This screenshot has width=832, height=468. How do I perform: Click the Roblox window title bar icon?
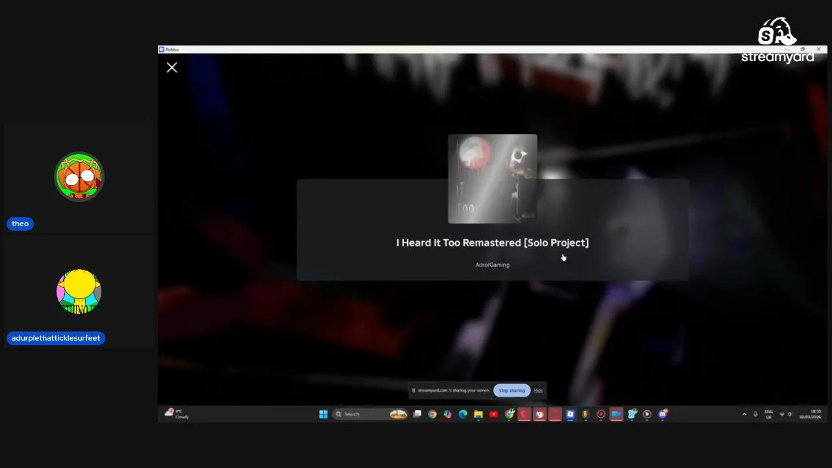point(162,49)
